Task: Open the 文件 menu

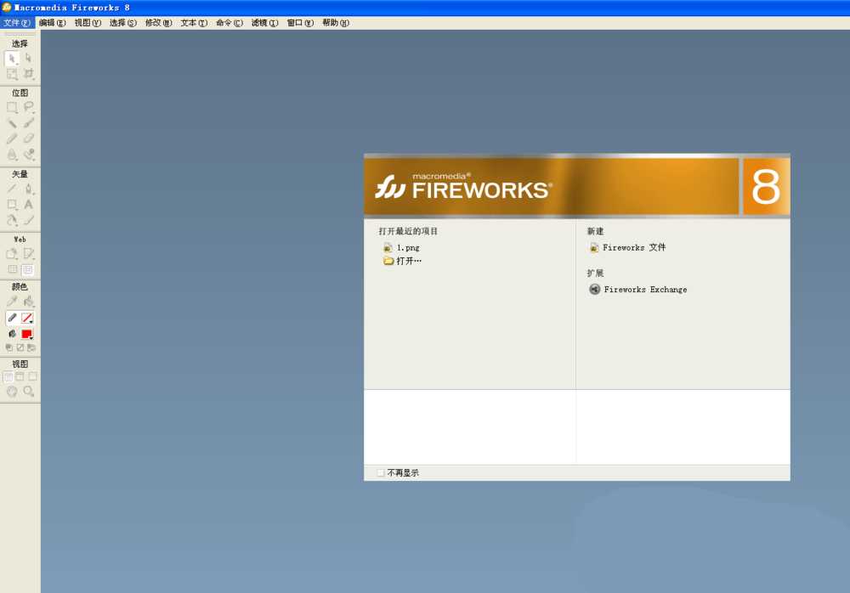Action: [x=17, y=23]
